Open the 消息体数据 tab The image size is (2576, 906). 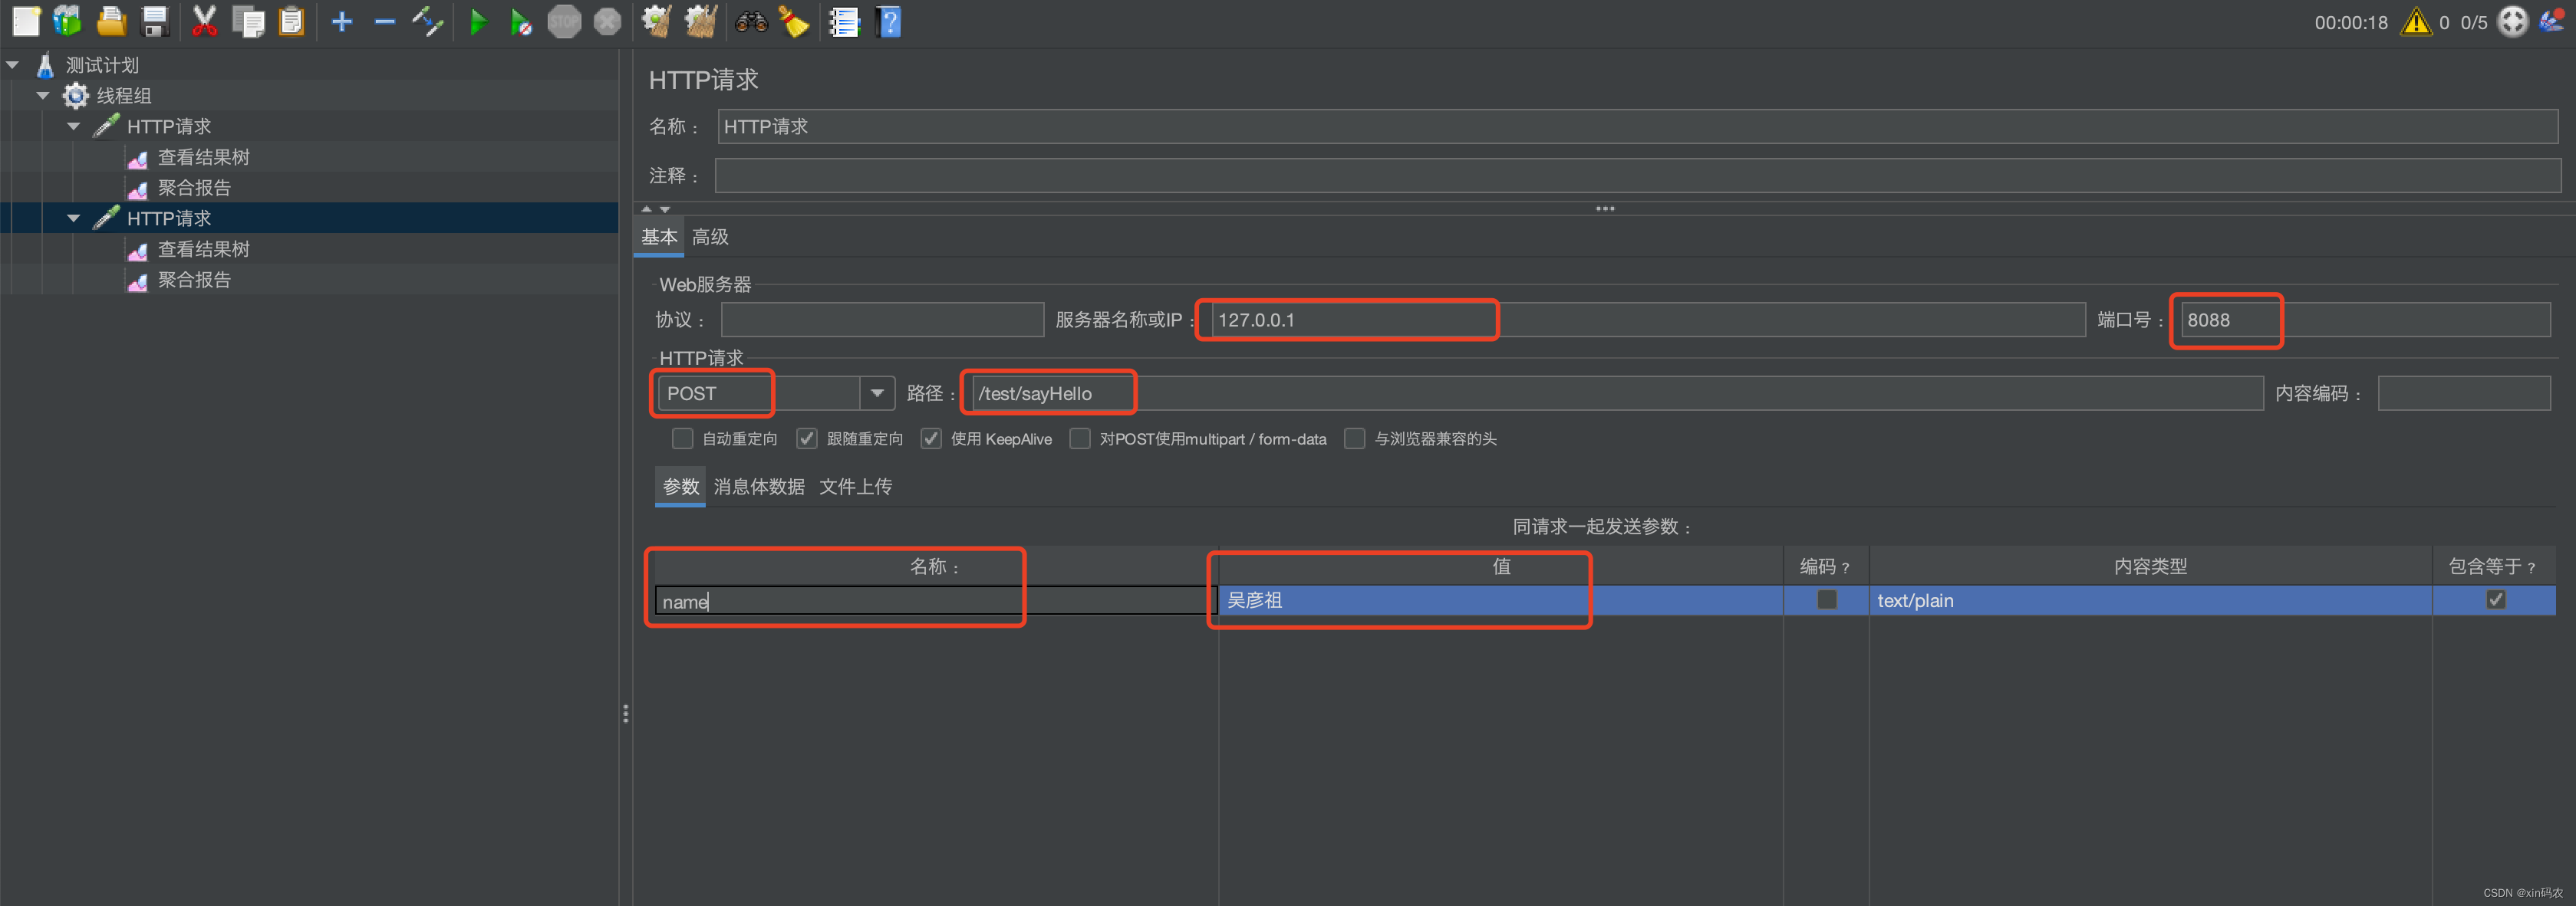pos(758,487)
